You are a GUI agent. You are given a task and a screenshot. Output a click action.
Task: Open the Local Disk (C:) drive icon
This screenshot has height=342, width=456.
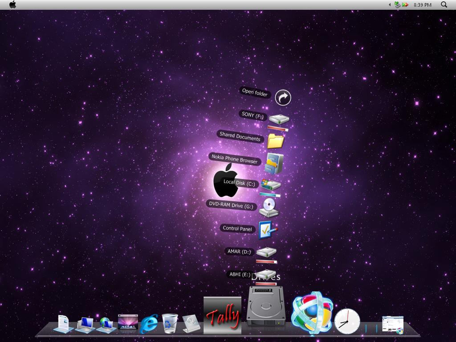click(270, 184)
